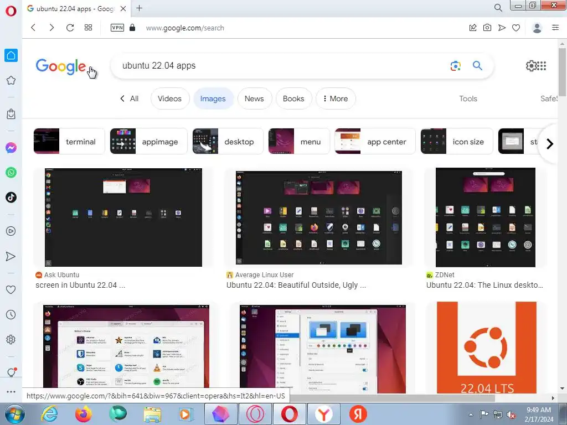Open the Google apps grid

[x=542, y=66]
